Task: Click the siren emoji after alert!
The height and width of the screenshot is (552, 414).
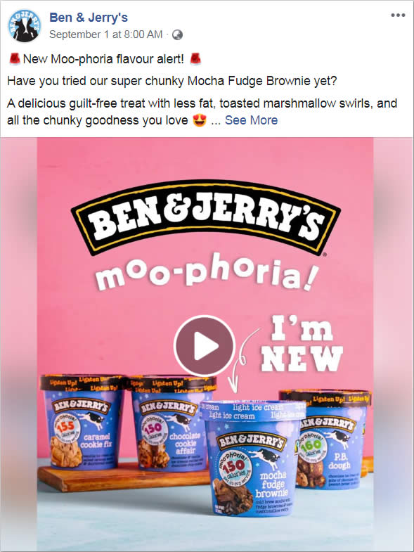Action: point(195,59)
